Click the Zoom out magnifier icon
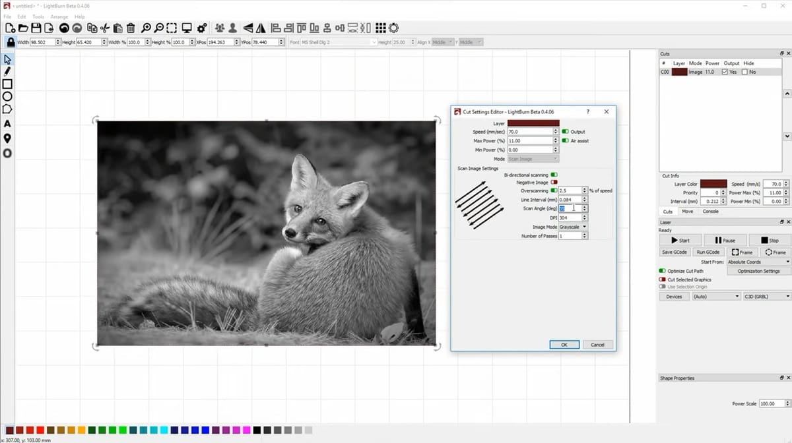Image resolution: width=792 pixels, height=443 pixels. (159, 28)
